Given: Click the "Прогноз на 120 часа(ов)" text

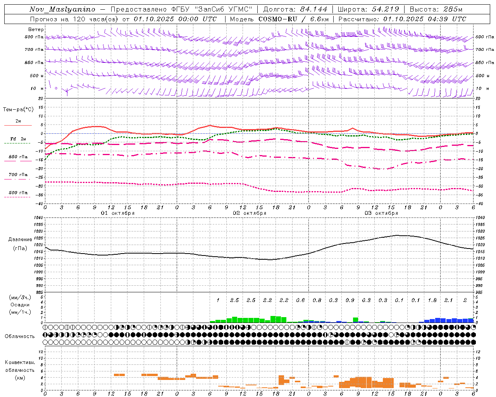Looking at the screenshot, I should point(74,19).
